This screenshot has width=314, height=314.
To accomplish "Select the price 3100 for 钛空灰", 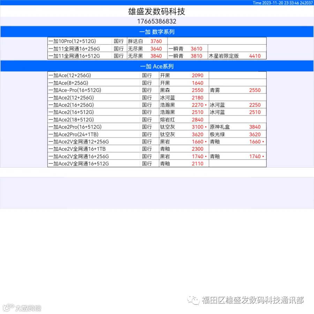I will pos(197,127).
